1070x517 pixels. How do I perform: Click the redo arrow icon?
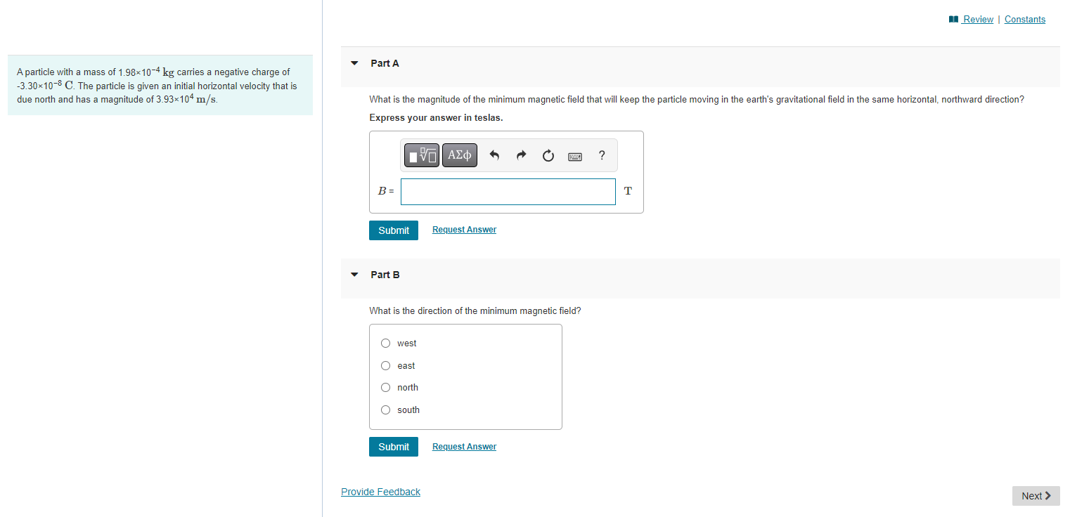click(521, 156)
